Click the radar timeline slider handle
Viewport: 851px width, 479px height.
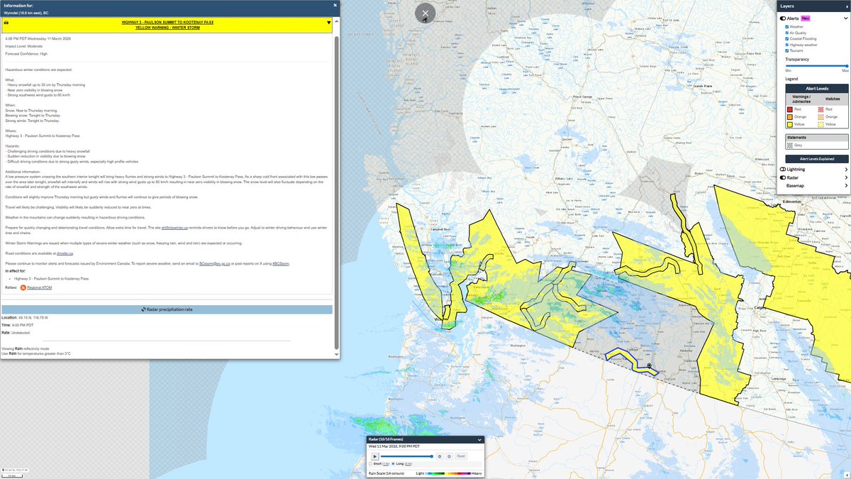click(432, 456)
